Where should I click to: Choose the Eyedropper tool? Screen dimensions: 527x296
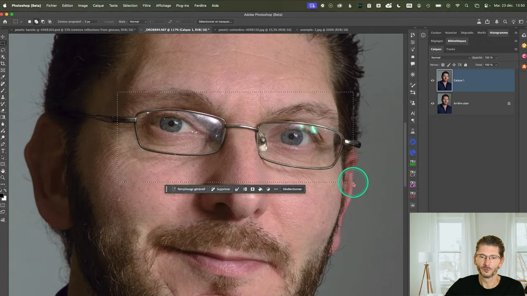[x=3, y=77]
